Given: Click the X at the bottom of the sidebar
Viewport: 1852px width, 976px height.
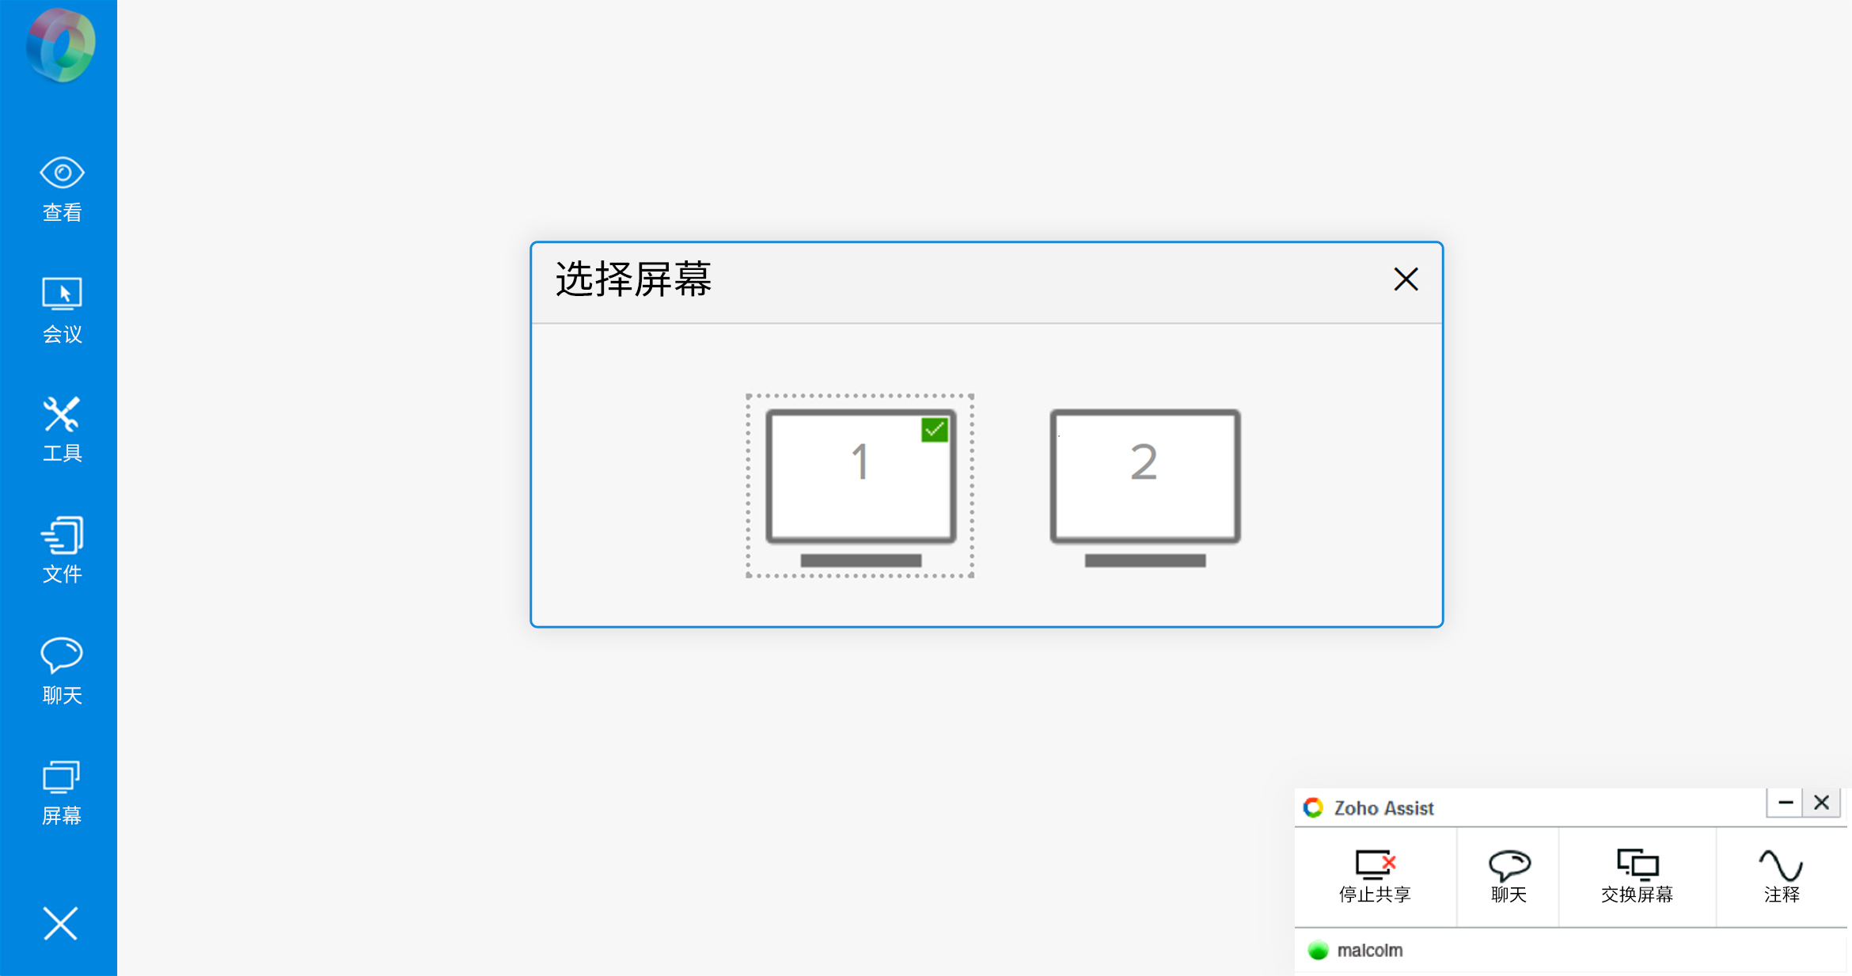Looking at the screenshot, I should pyautogui.click(x=60, y=923).
